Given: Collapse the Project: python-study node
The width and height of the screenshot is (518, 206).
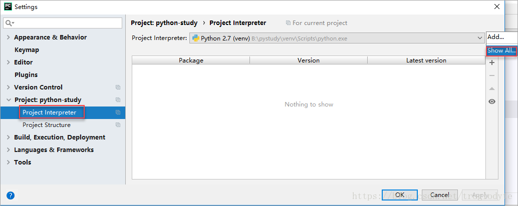Looking at the screenshot, I should point(9,100).
